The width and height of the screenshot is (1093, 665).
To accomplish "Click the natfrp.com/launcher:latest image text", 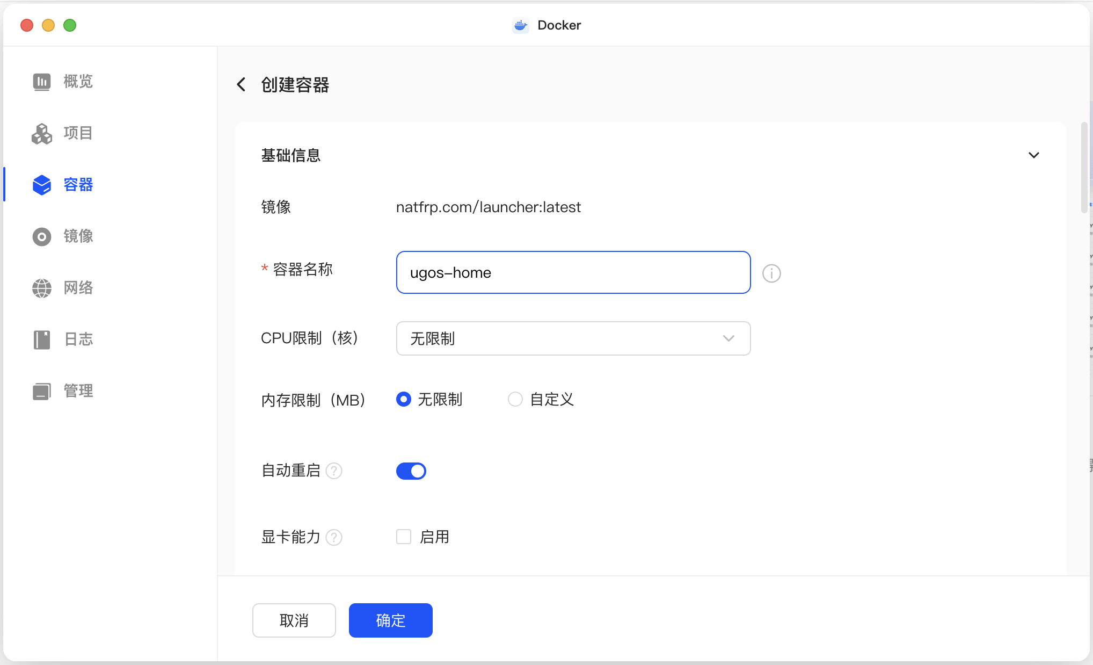I will (489, 207).
